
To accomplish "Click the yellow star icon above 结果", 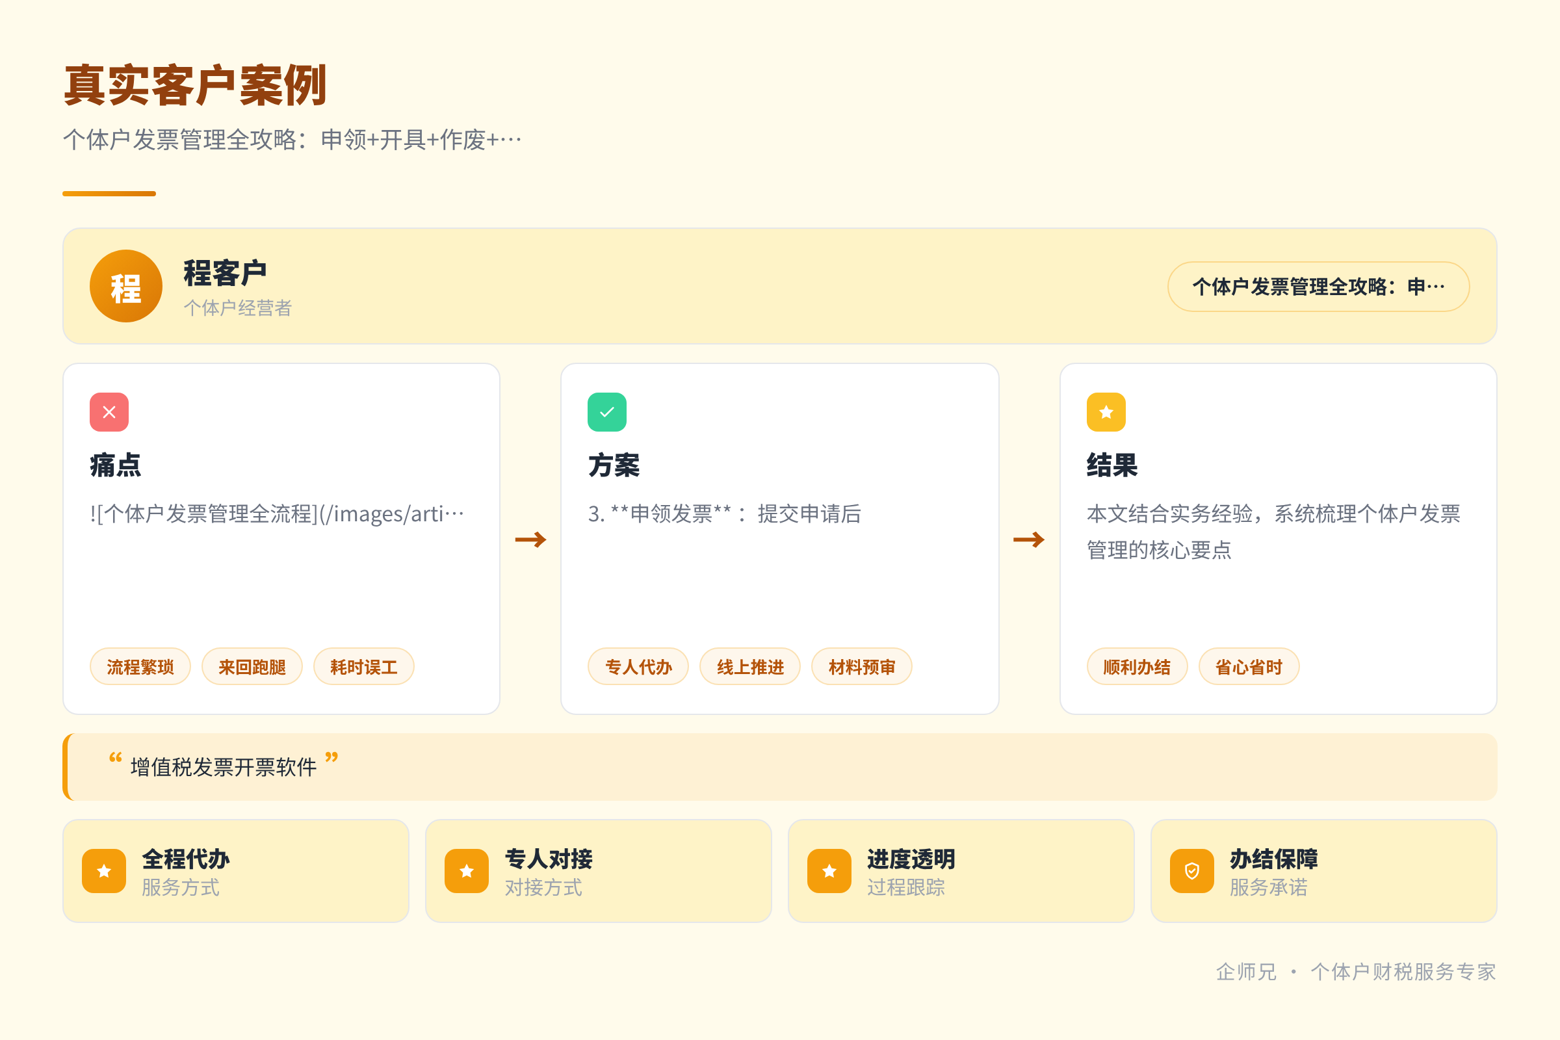I will pyautogui.click(x=1106, y=412).
